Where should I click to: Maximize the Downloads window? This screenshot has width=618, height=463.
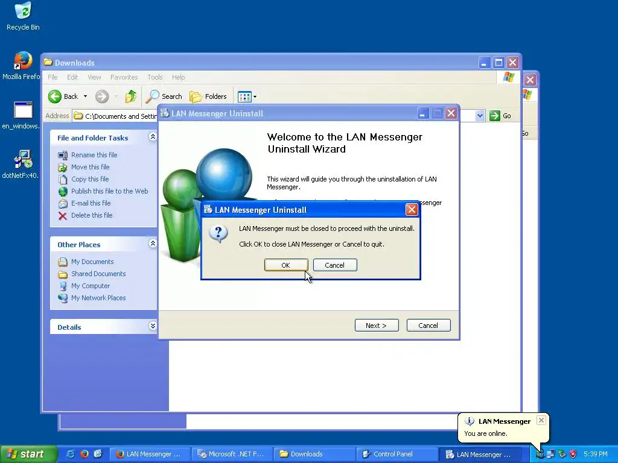499,63
